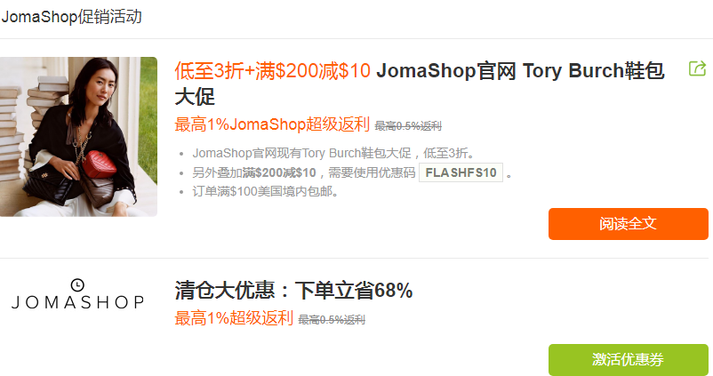
Task: Click the JomaShop促销活动 section heading
Action: pos(71,17)
